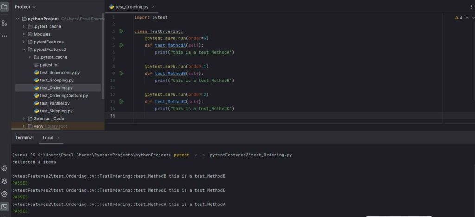Open the Services sidebar icon
The width and height of the screenshot is (475, 217).
click(5, 194)
